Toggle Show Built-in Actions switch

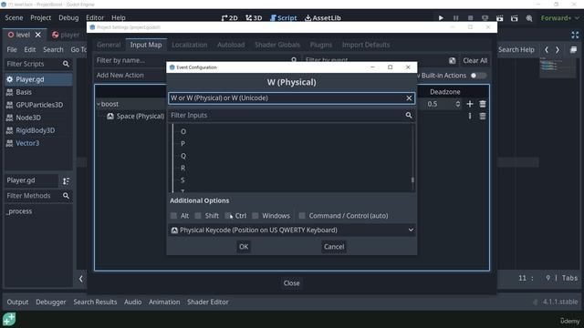click(x=478, y=76)
